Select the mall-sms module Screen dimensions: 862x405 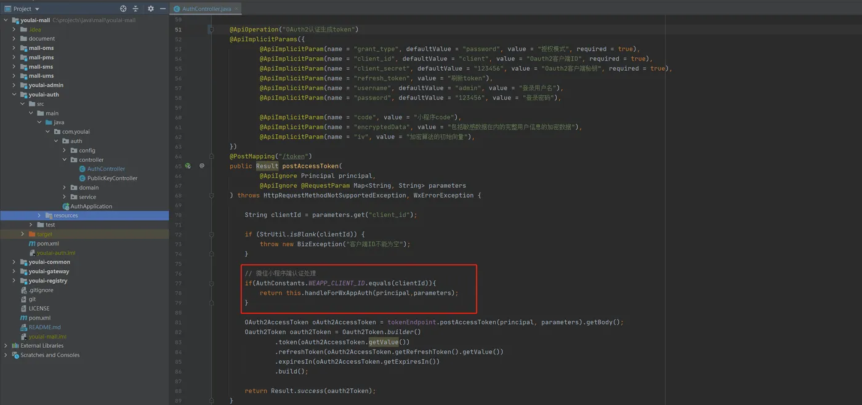point(41,66)
